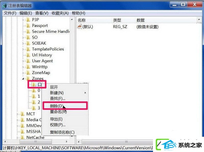This screenshot has width=204, height=152.
Task: Open the 编辑(E) menu
Action: tap(26, 13)
